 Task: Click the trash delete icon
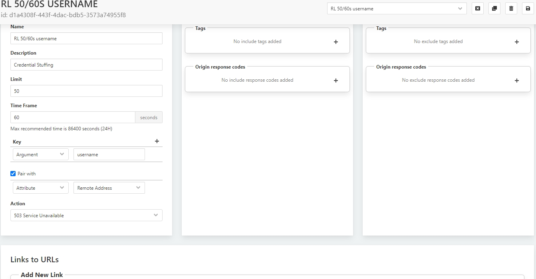[511, 8]
